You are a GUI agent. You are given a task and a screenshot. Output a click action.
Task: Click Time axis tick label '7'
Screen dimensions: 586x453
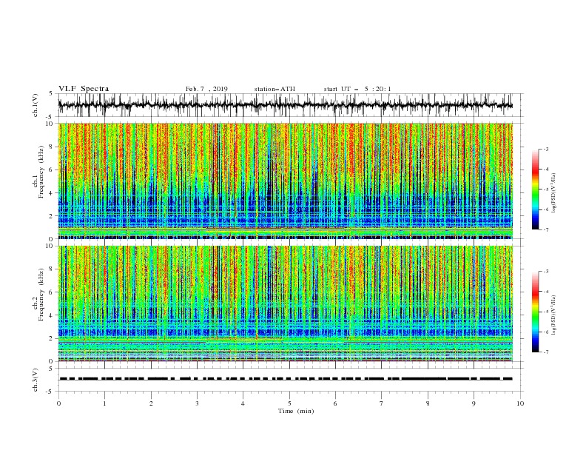pos(382,403)
